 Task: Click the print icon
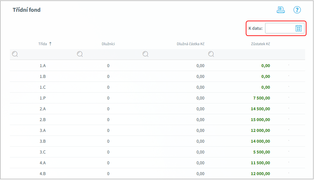(x=281, y=9)
